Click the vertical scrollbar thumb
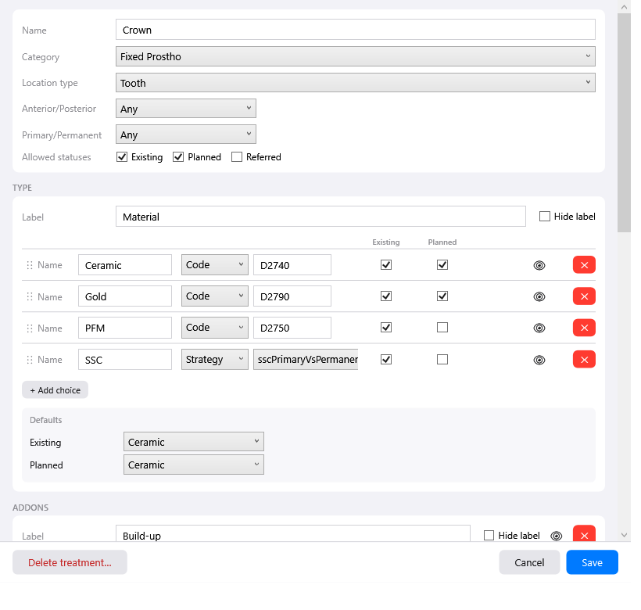Screen dimensions: 641x610 625,123
